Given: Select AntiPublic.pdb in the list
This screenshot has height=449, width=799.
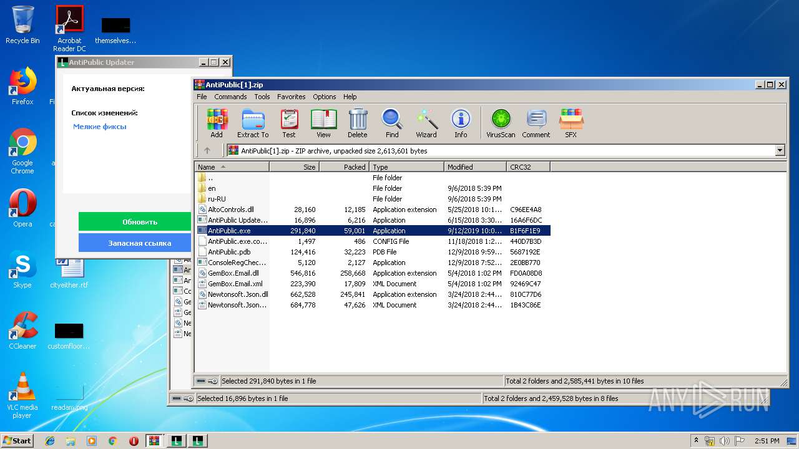Looking at the screenshot, I should [373, 252].
